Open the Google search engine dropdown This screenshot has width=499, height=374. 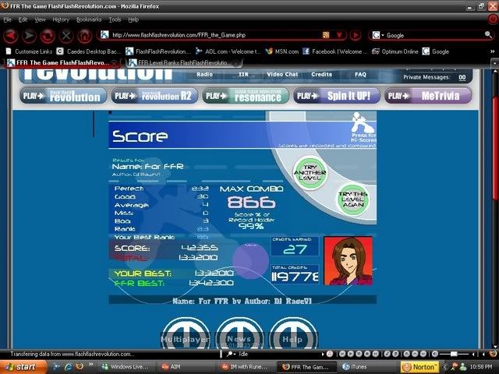(x=377, y=35)
